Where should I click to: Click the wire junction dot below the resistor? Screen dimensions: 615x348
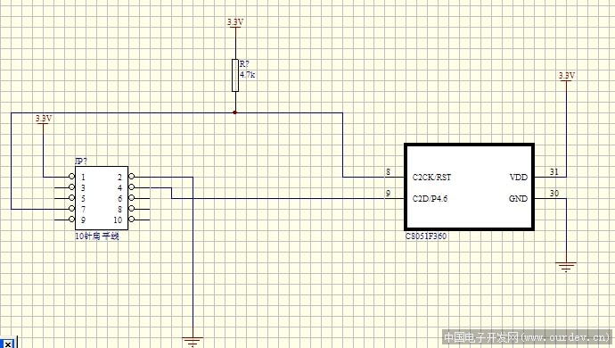[x=235, y=112]
